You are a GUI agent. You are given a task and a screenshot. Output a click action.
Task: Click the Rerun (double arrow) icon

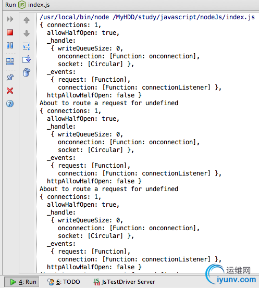(10, 19)
